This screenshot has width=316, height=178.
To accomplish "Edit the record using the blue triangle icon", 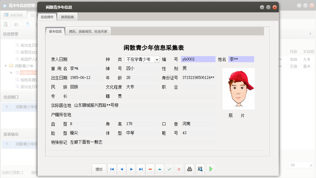I will 159,169.
